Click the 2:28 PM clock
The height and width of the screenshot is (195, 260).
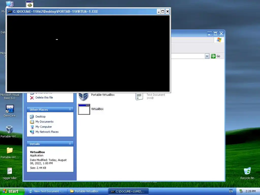250,191
